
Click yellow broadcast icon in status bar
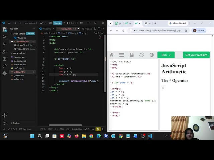98,129
